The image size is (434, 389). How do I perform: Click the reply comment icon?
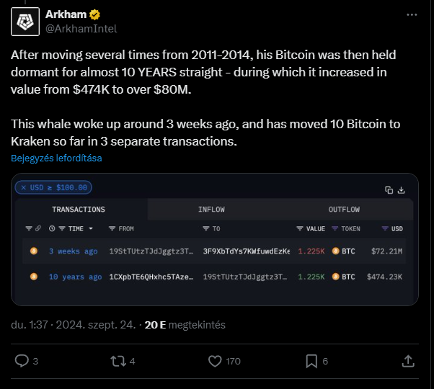tap(22, 361)
